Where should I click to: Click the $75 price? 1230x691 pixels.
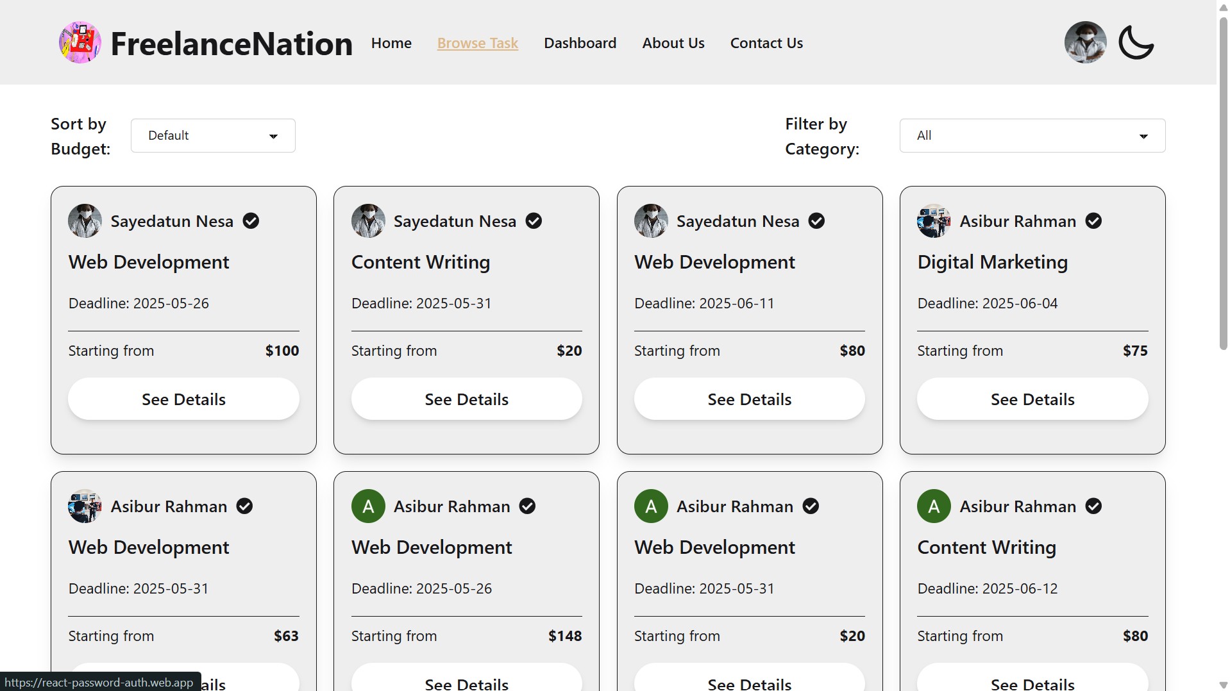(x=1135, y=351)
